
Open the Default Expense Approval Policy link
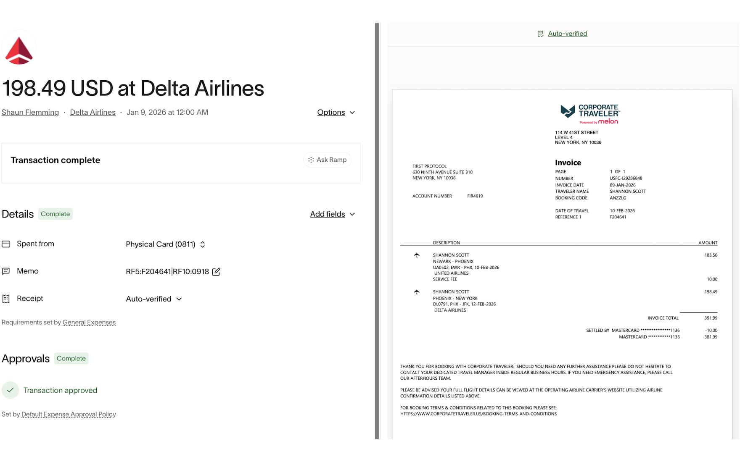pos(69,415)
